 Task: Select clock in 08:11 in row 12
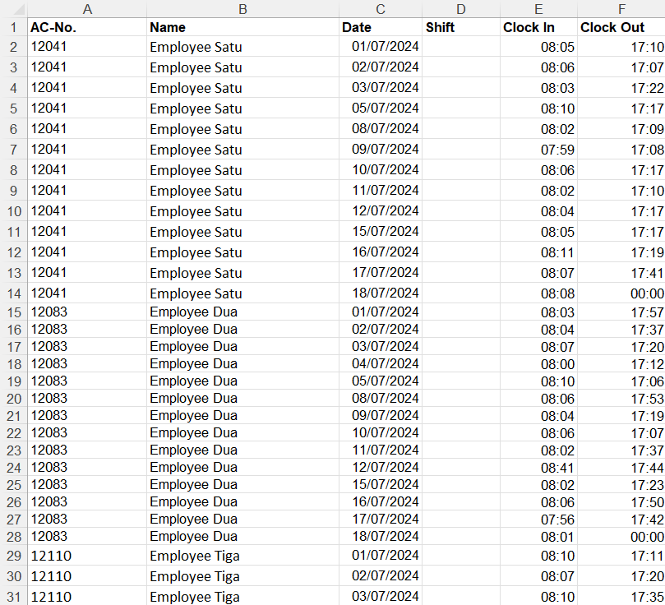coord(538,252)
